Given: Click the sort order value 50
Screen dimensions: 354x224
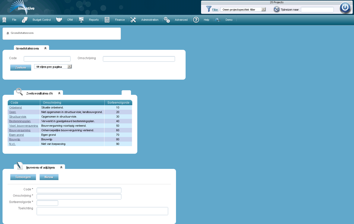Looking at the screenshot, I should (x=118, y=126).
